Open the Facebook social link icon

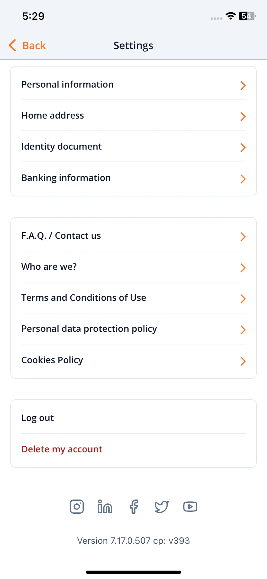133,507
